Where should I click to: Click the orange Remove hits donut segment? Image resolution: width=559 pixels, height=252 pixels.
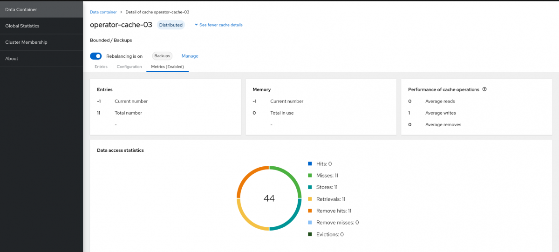click(x=248, y=177)
